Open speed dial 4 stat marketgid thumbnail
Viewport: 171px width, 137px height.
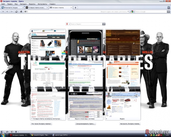[x=48, y=75]
